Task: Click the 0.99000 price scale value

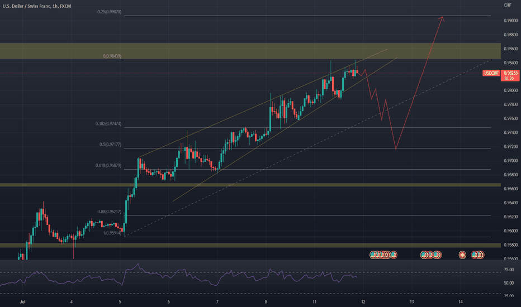Action: click(511, 21)
